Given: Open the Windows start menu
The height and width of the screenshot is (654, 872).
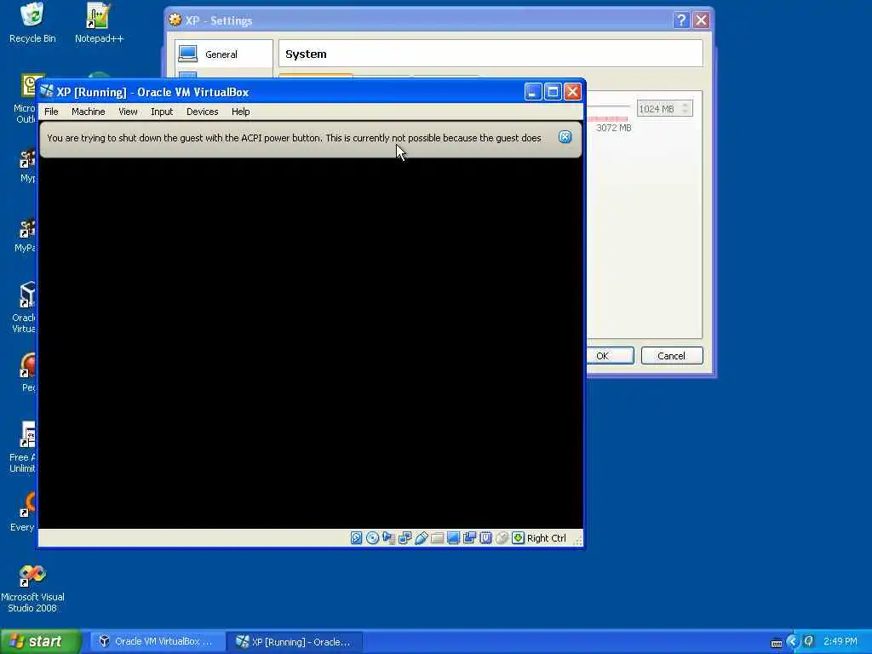Looking at the screenshot, I should [x=40, y=641].
